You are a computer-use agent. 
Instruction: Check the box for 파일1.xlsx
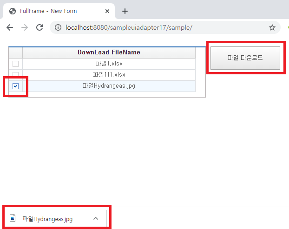pyautogui.click(x=15, y=64)
